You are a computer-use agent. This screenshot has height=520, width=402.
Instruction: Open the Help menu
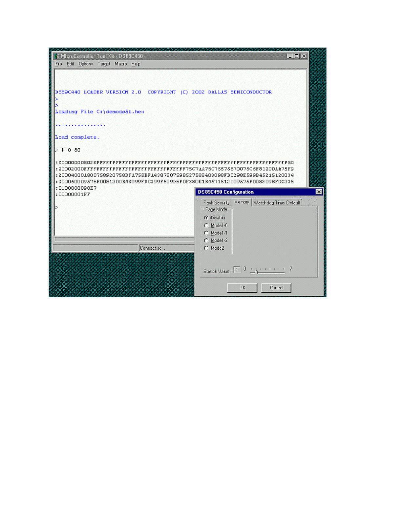[x=136, y=64]
